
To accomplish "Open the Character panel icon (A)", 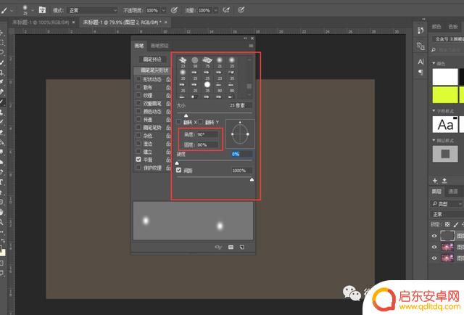I will click(420, 62).
